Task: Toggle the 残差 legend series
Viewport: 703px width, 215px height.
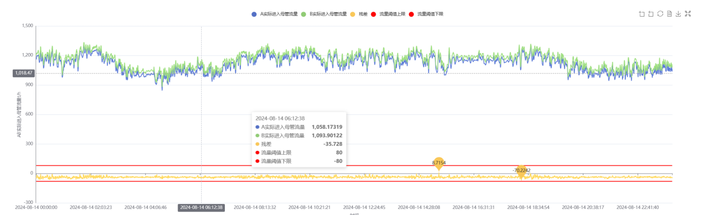Action: point(360,14)
